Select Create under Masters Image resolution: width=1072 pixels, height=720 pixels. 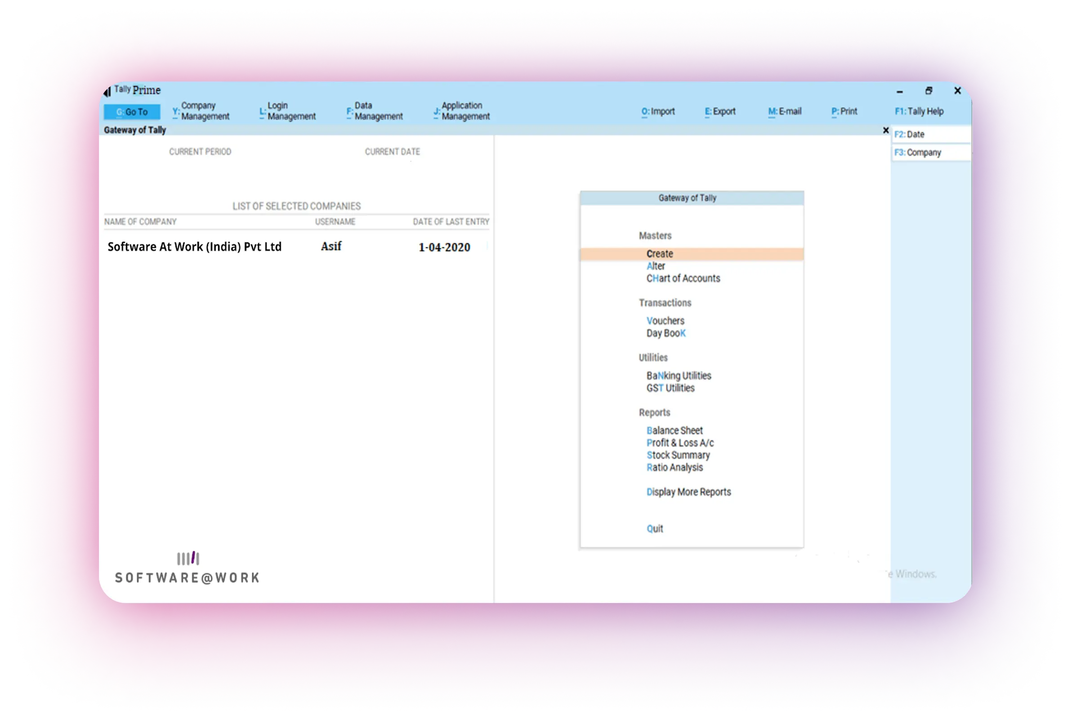692,254
